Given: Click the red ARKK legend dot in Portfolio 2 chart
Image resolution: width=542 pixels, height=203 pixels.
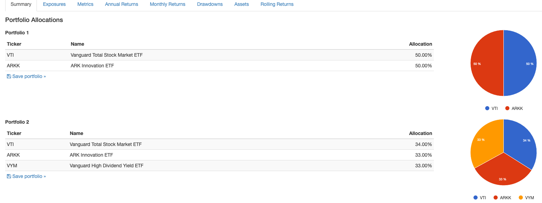Looking at the screenshot, I should pos(496,198).
